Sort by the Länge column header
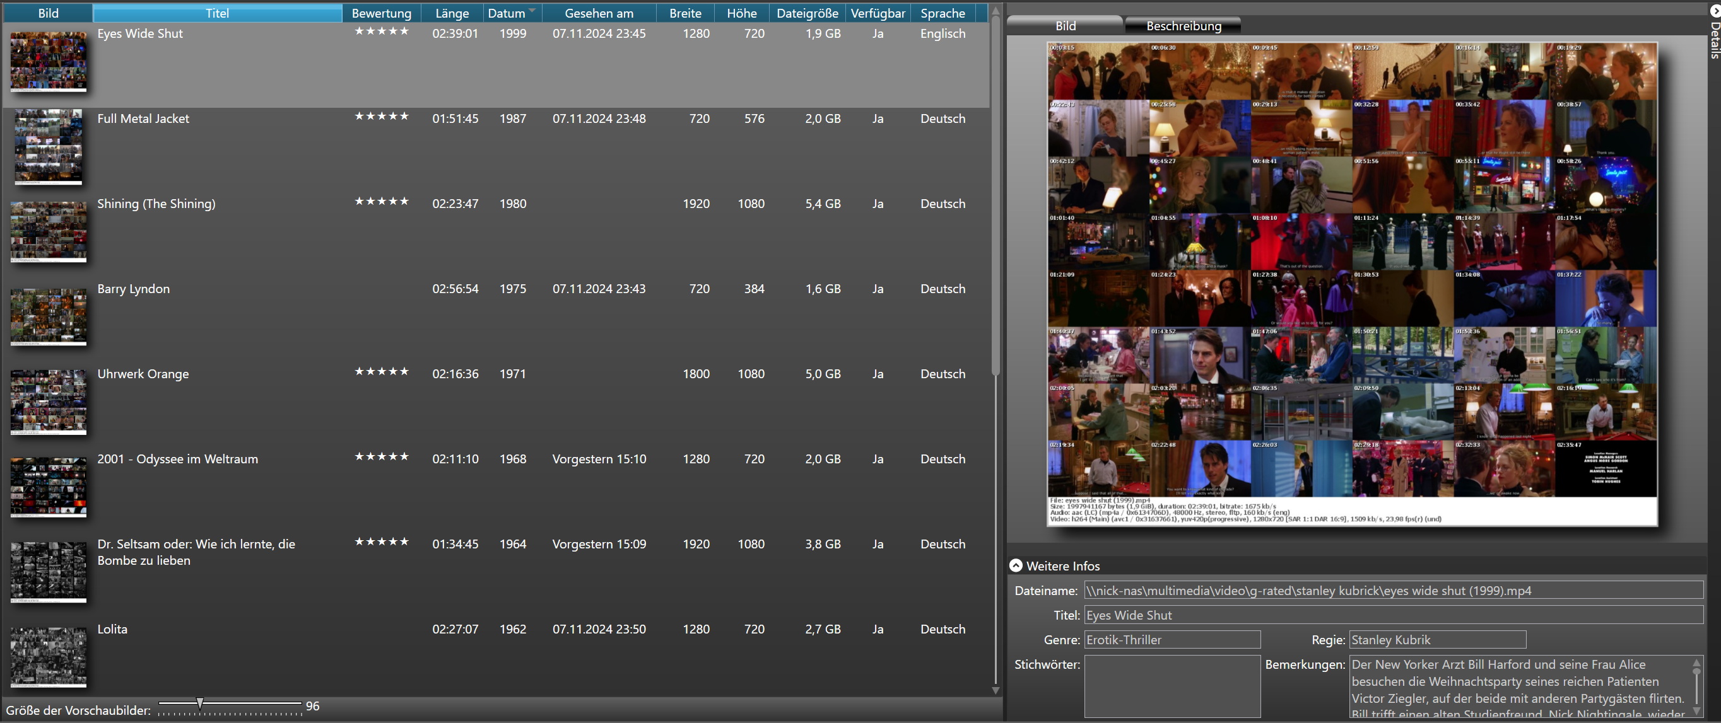This screenshot has width=1721, height=723. (x=452, y=13)
